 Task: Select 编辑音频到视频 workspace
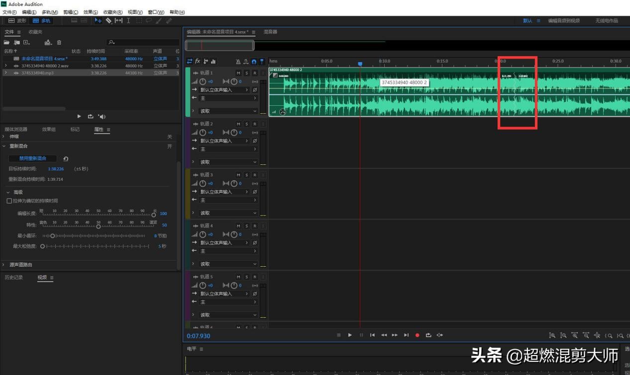[x=564, y=21]
